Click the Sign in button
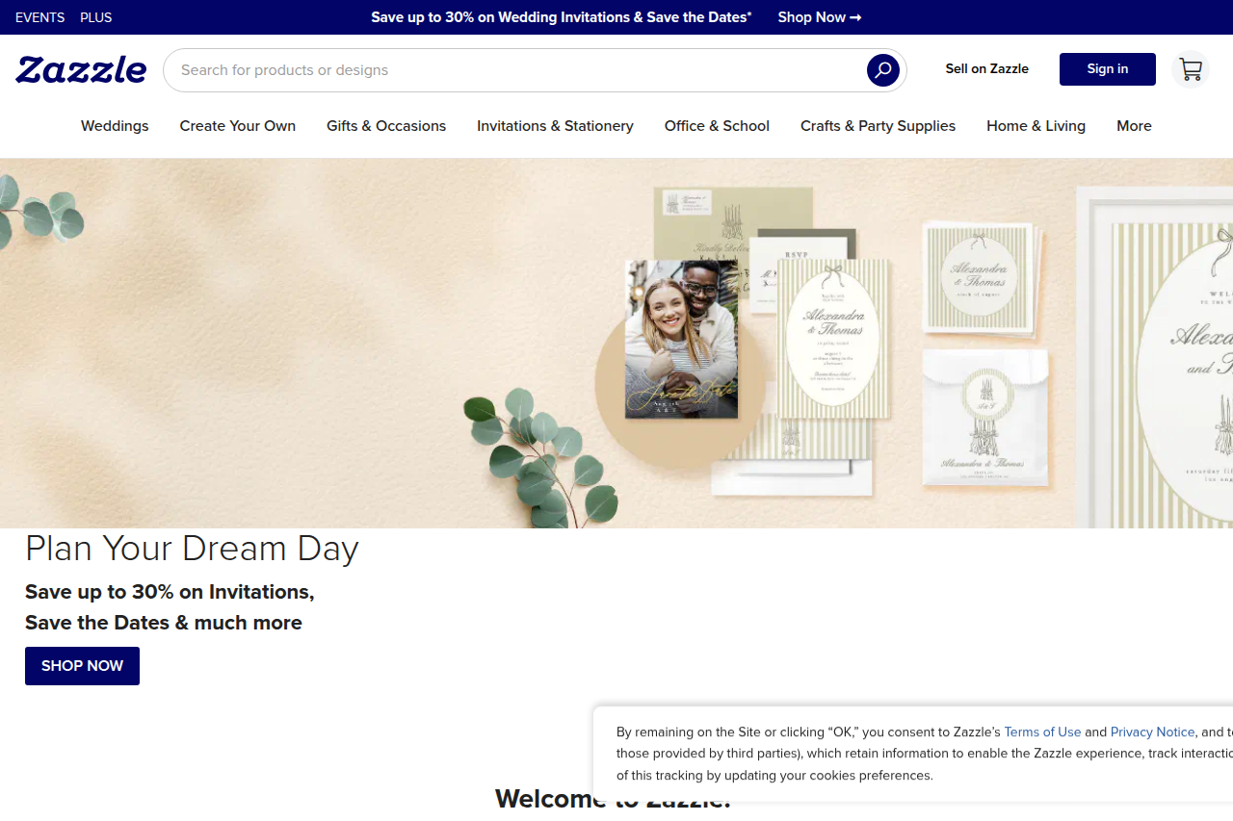 1107,68
